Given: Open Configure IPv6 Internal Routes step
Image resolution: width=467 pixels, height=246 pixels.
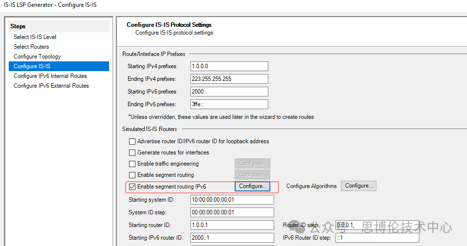Looking at the screenshot, I should 50,76.
